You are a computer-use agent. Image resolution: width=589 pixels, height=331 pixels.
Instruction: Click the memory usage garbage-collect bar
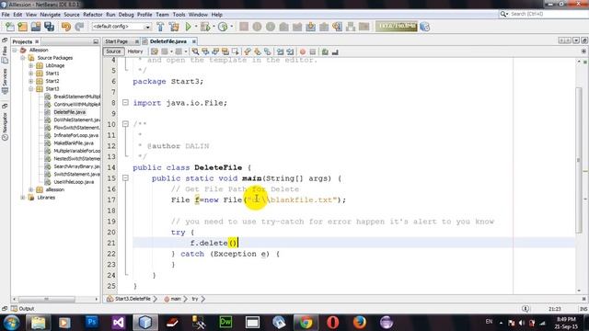tap(397, 27)
